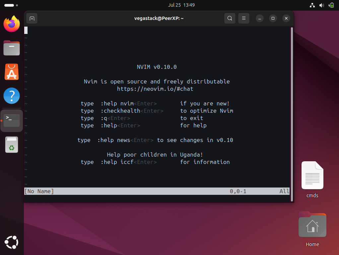Open App Center from the dock
The image size is (339, 255).
12,72
